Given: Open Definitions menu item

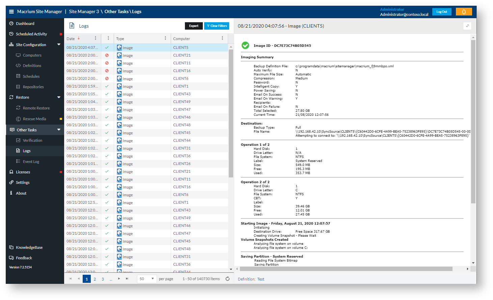Looking at the screenshot, I should pos(32,66).
